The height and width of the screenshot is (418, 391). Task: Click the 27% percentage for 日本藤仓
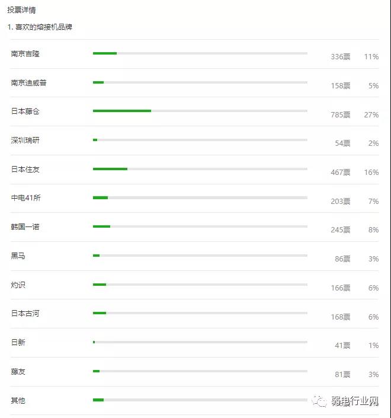pos(371,115)
